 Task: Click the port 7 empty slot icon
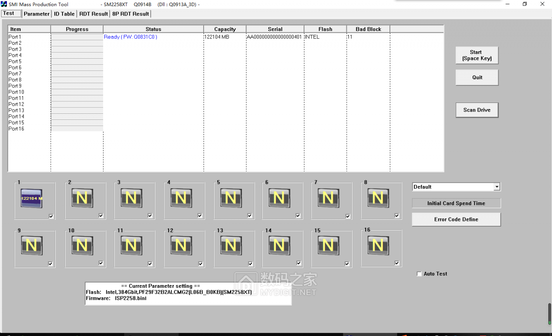pos(328,198)
